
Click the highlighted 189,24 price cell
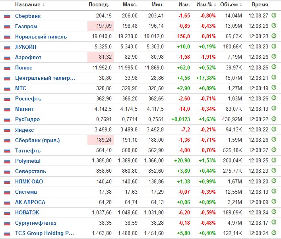tap(101, 140)
